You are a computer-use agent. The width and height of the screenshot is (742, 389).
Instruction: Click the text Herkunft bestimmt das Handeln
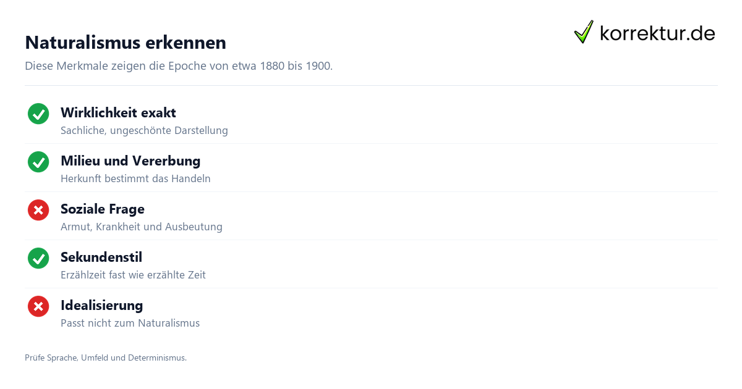point(135,178)
